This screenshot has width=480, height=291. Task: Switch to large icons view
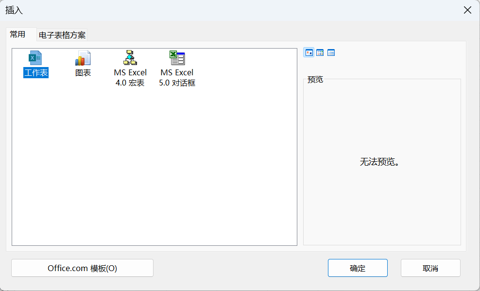[x=309, y=52]
